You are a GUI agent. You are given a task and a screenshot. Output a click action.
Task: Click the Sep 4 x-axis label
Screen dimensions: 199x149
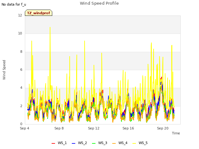click(x=25, y=128)
